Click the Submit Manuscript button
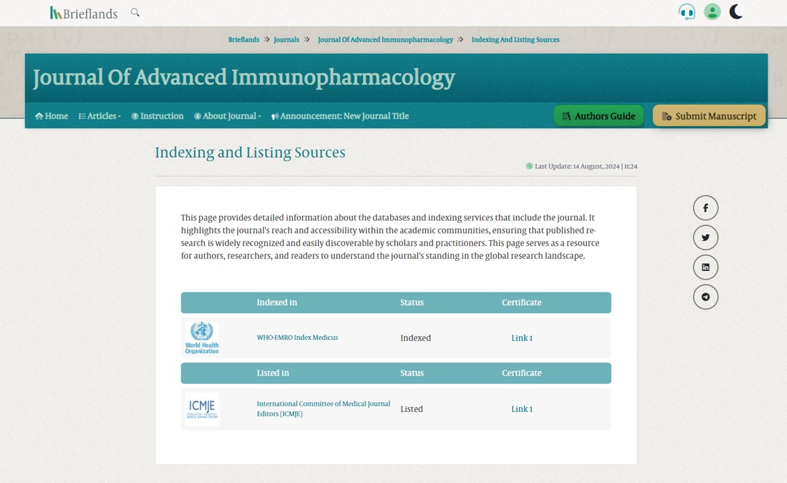Screen dimensions: 787x483 pos(709,116)
